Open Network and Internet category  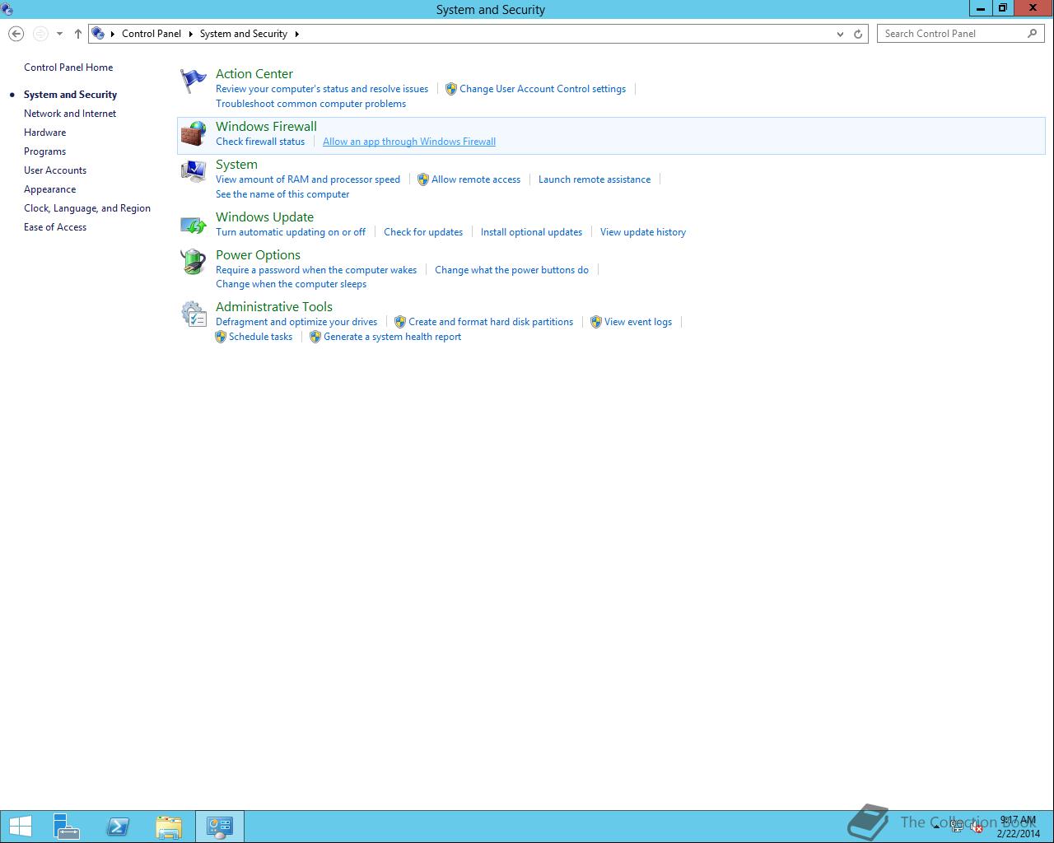click(x=70, y=114)
